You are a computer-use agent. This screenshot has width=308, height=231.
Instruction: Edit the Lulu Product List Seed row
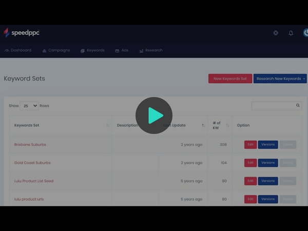251,181
